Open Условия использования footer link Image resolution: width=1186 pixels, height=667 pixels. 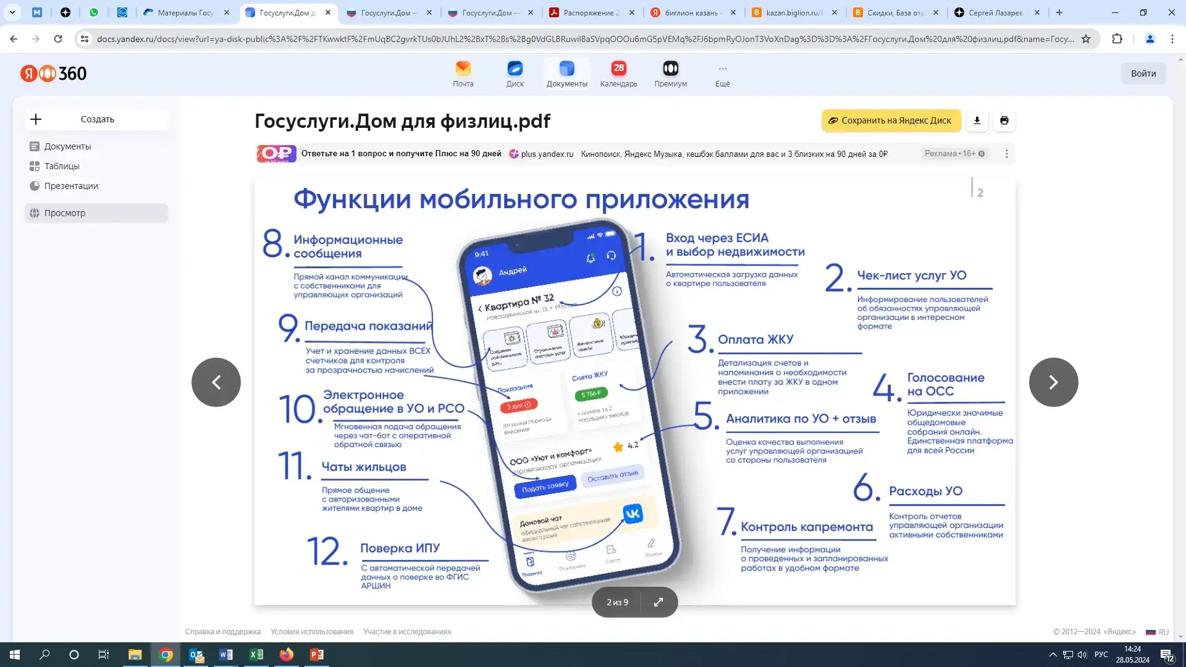[312, 632]
